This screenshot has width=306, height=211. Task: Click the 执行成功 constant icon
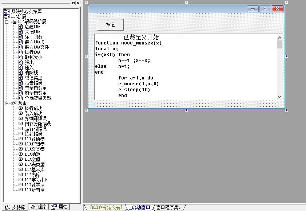point(21,108)
